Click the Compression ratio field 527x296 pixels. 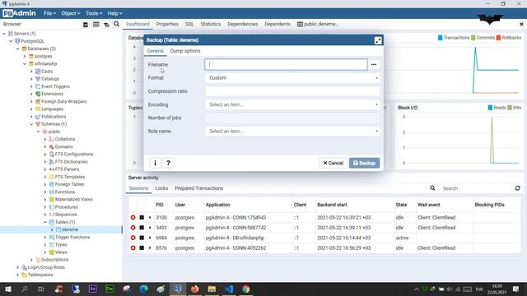click(292, 91)
